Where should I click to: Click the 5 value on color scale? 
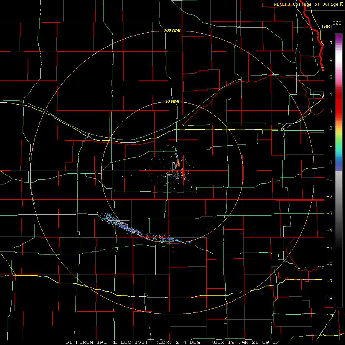coord(331,77)
